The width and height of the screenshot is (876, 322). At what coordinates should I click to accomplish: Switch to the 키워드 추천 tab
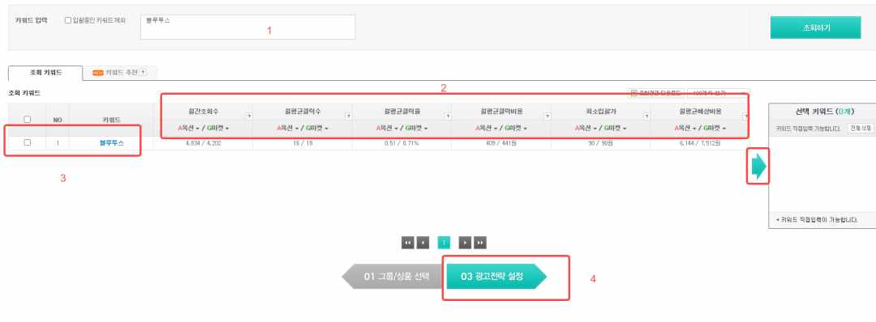coord(119,73)
